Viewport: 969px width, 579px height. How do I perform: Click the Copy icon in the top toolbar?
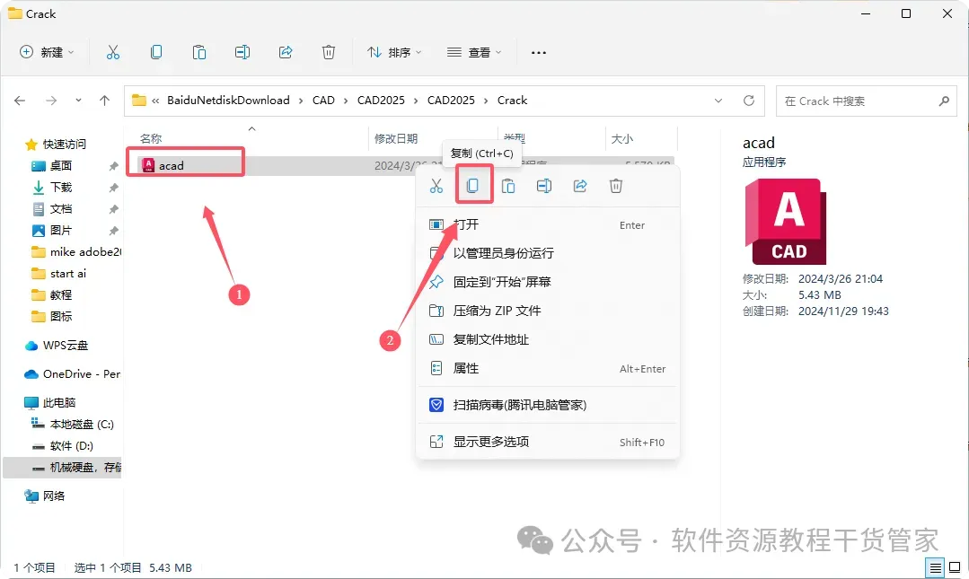156,53
